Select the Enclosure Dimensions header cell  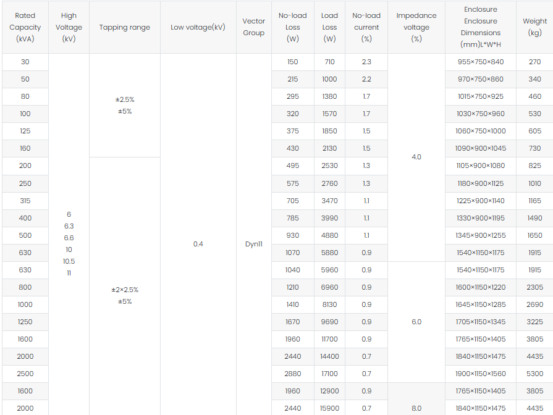click(481, 27)
